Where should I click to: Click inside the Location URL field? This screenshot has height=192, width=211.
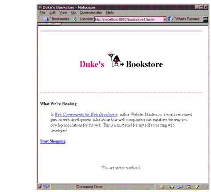pos(129,20)
